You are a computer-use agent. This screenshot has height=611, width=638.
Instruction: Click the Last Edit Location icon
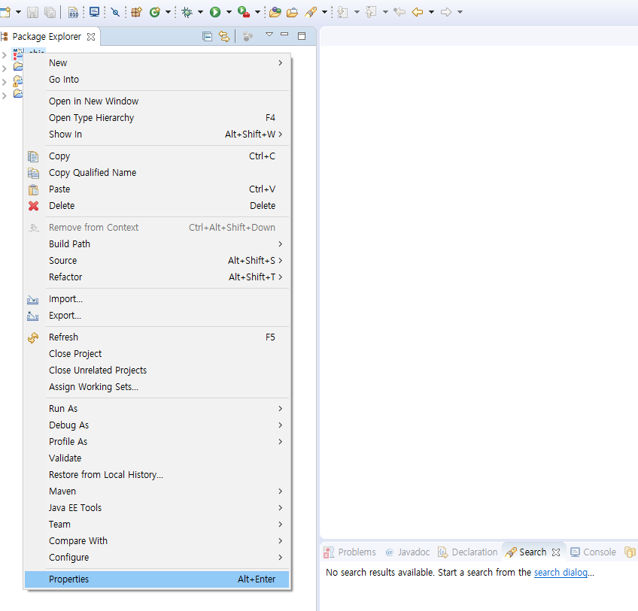click(400, 12)
